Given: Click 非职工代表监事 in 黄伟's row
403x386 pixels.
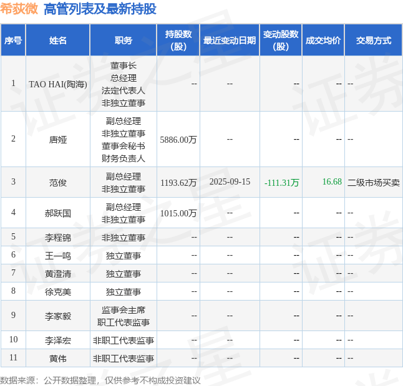Looking at the screenshot, I should coord(124,359).
